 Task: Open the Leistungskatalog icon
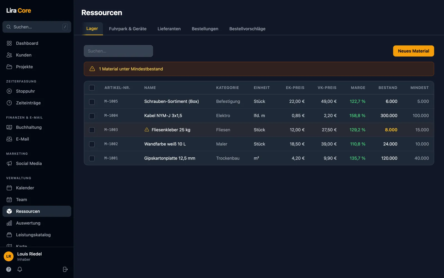coord(9,235)
